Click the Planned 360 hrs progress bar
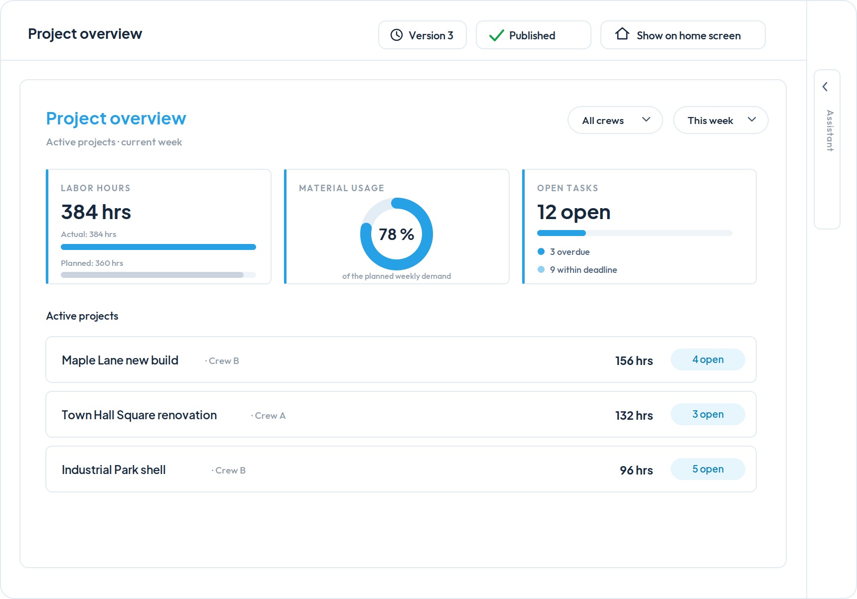This screenshot has width=857, height=599. pyautogui.click(x=158, y=275)
